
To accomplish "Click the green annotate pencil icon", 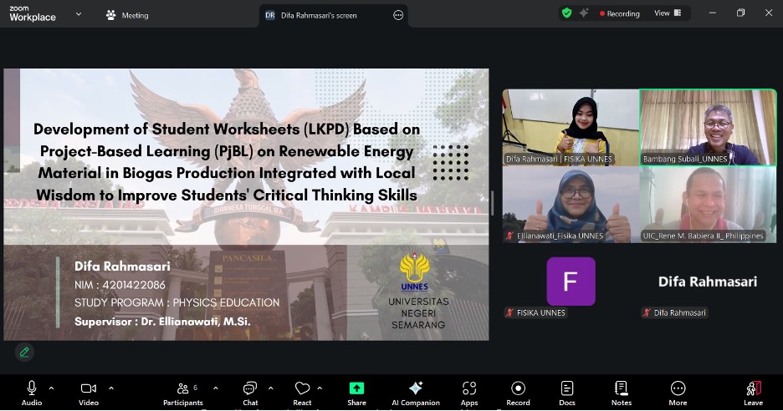I will click(24, 352).
